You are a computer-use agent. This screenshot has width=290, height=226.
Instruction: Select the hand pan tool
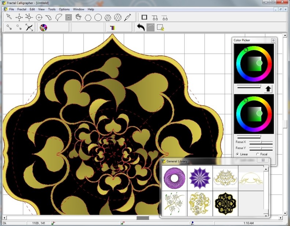78,17
